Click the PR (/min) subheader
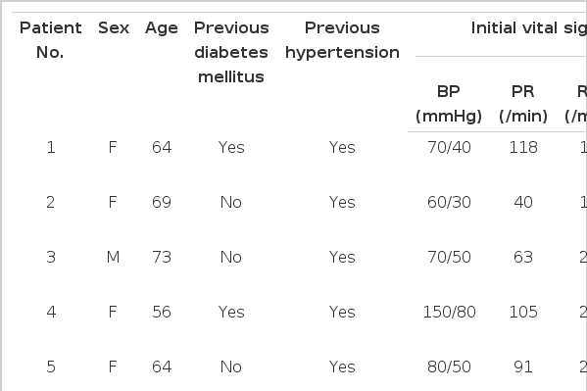This screenshot has width=587, height=391. click(523, 104)
